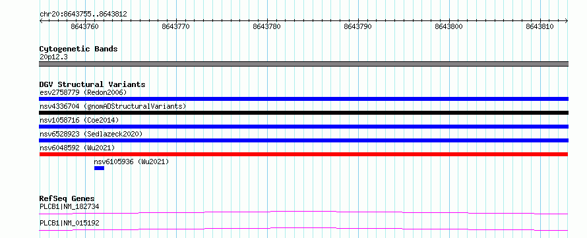
Task: Select ruler position 8643790
Action: coord(357,27)
